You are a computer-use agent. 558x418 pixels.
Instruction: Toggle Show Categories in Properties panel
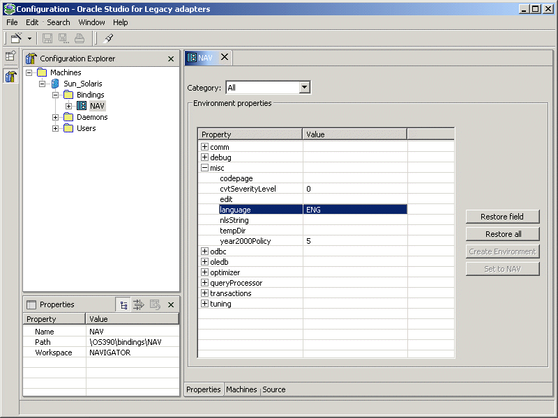123,305
